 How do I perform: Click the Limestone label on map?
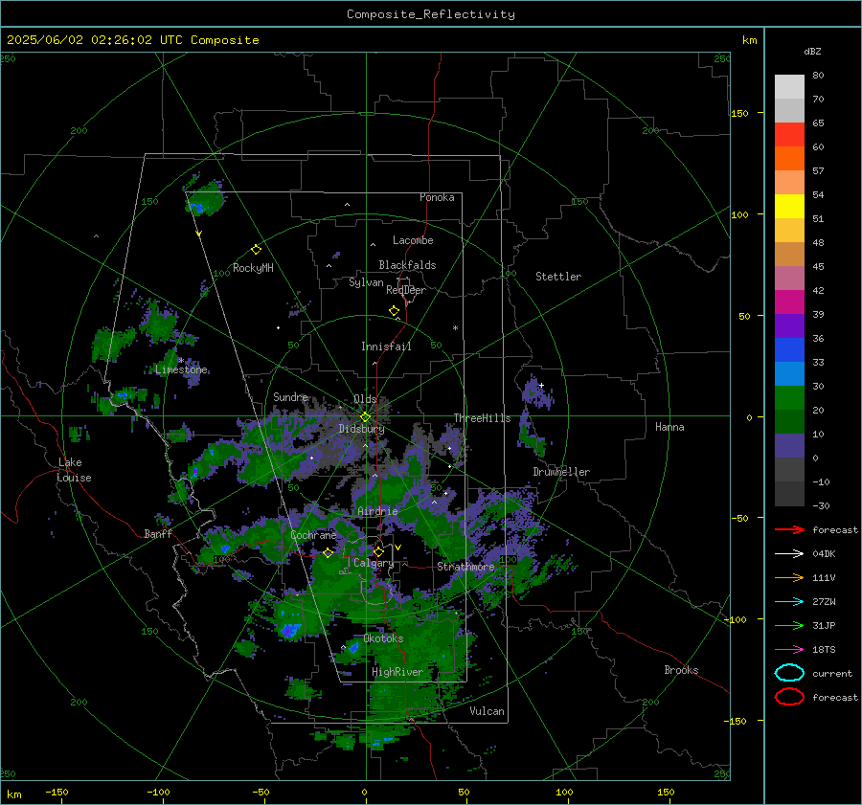click(x=181, y=369)
